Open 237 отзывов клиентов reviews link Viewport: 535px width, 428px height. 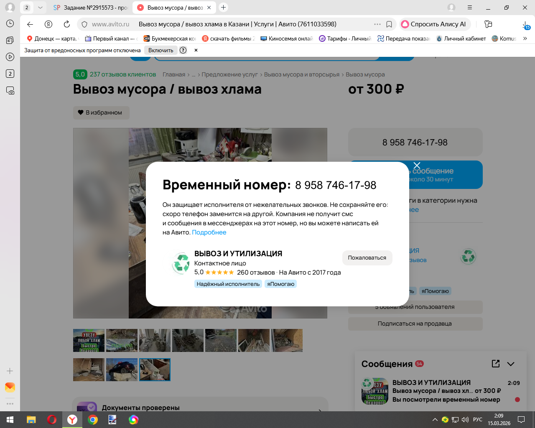[123, 74]
